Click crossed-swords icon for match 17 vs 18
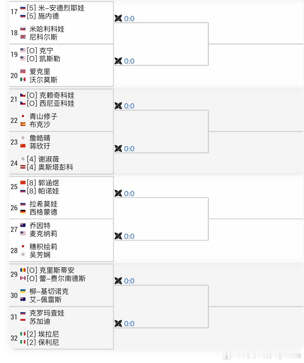 click(118, 18)
